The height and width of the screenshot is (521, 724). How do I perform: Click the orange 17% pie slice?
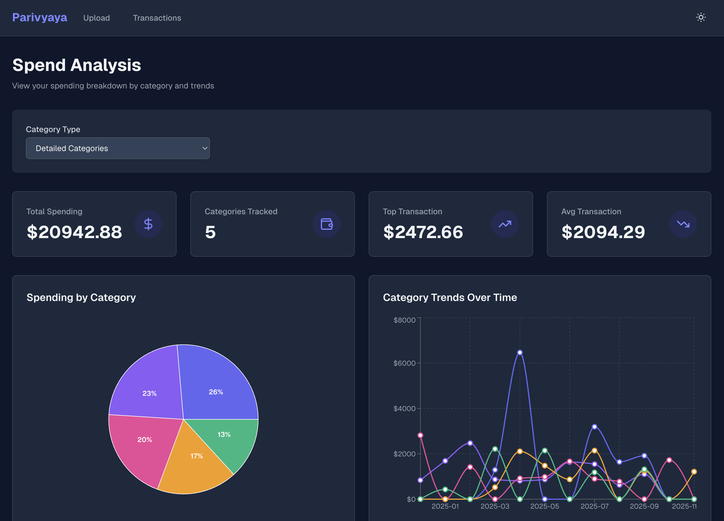pos(196,456)
